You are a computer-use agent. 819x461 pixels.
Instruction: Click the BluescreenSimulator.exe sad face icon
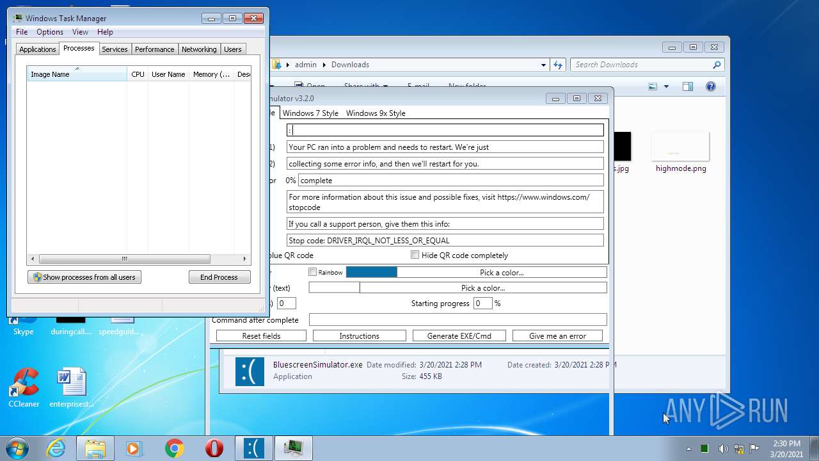pyautogui.click(x=250, y=371)
